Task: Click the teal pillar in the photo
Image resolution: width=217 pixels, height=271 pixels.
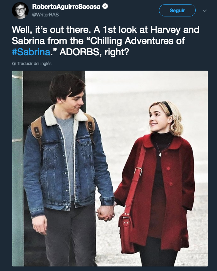Action: (x=18, y=169)
